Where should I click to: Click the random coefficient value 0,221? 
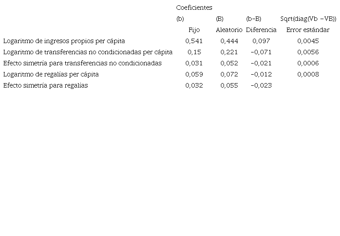pyautogui.click(x=229, y=52)
